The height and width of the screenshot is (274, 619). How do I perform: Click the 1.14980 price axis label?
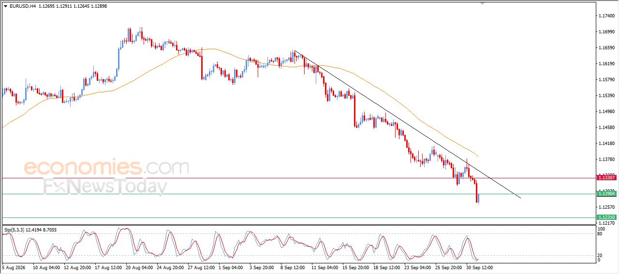[606, 112]
